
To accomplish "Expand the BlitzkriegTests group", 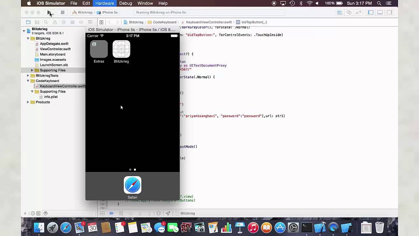I will tap(28, 75).
